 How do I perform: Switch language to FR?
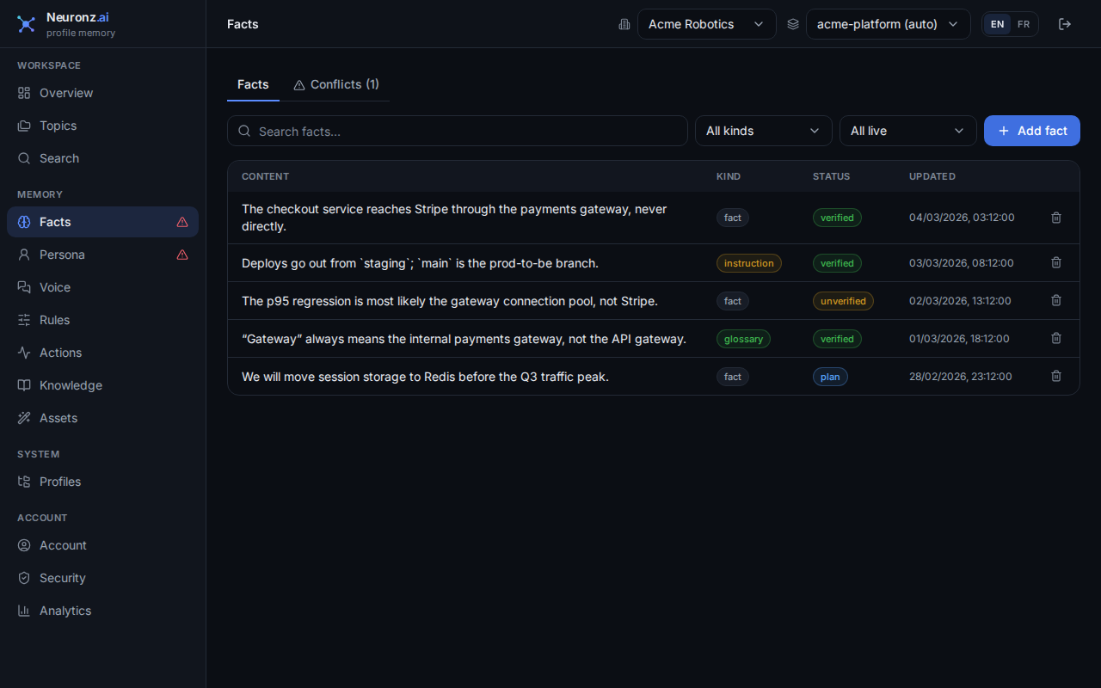coord(1024,24)
